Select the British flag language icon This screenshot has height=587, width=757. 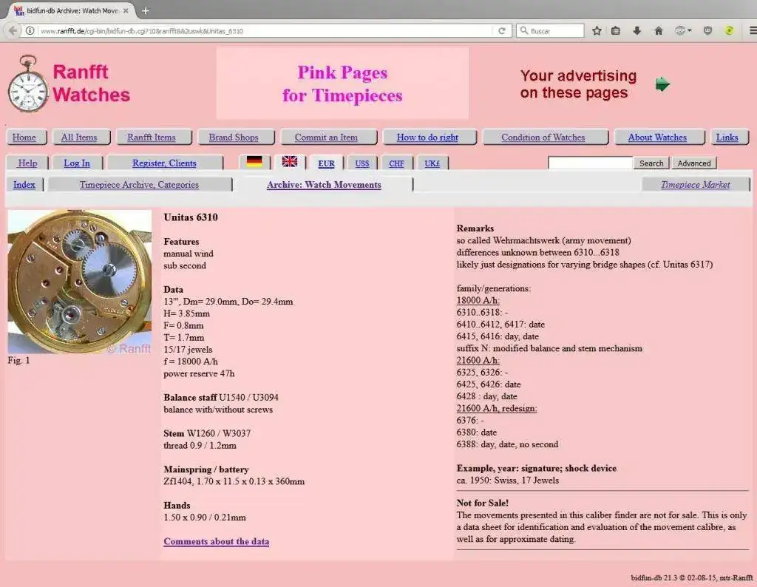pos(290,162)
